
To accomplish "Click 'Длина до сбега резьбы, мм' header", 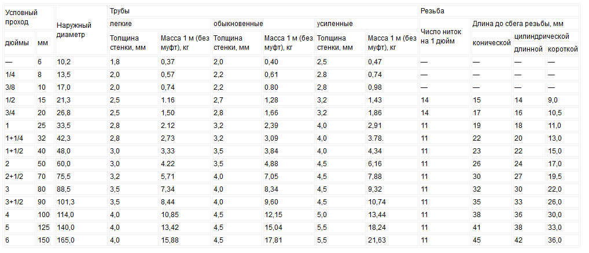I will point(525,24).
